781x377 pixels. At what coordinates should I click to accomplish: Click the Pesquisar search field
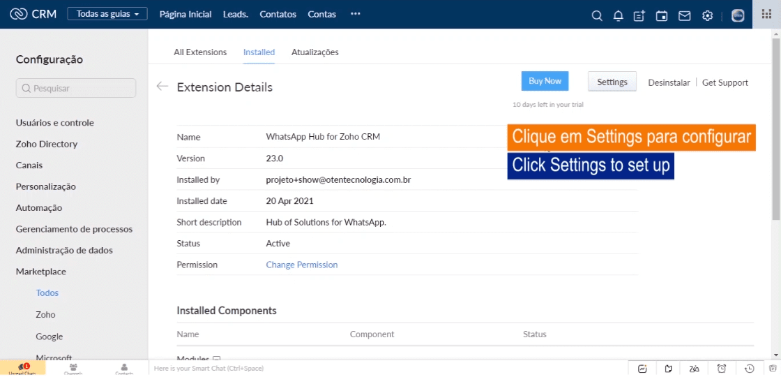pos(76,88)
